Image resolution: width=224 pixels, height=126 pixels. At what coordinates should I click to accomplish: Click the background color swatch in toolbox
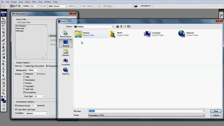[5, 102]
